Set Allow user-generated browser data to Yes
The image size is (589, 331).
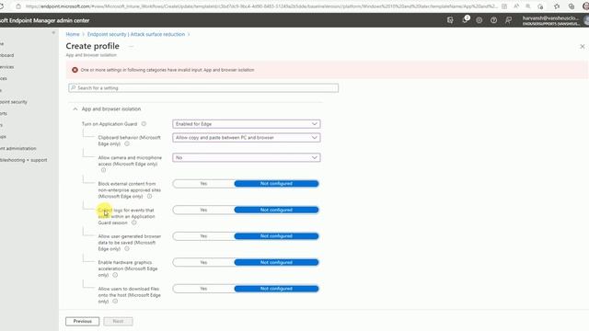tap(203, 236)
